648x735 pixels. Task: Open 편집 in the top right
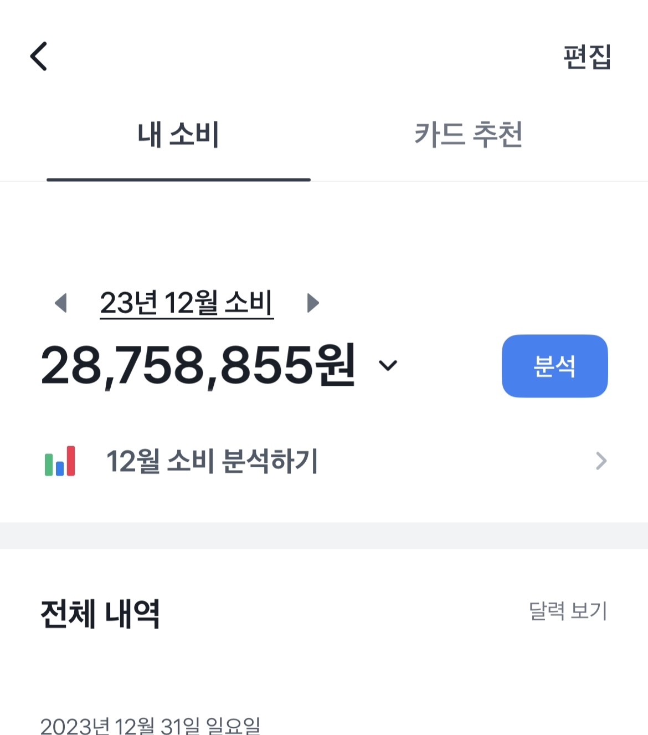587,57
